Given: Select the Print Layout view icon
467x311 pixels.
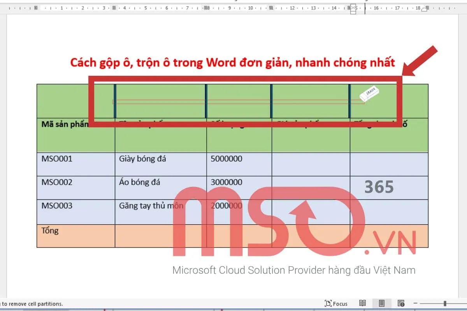Looking at the screenshot, I should coord(382,304).
